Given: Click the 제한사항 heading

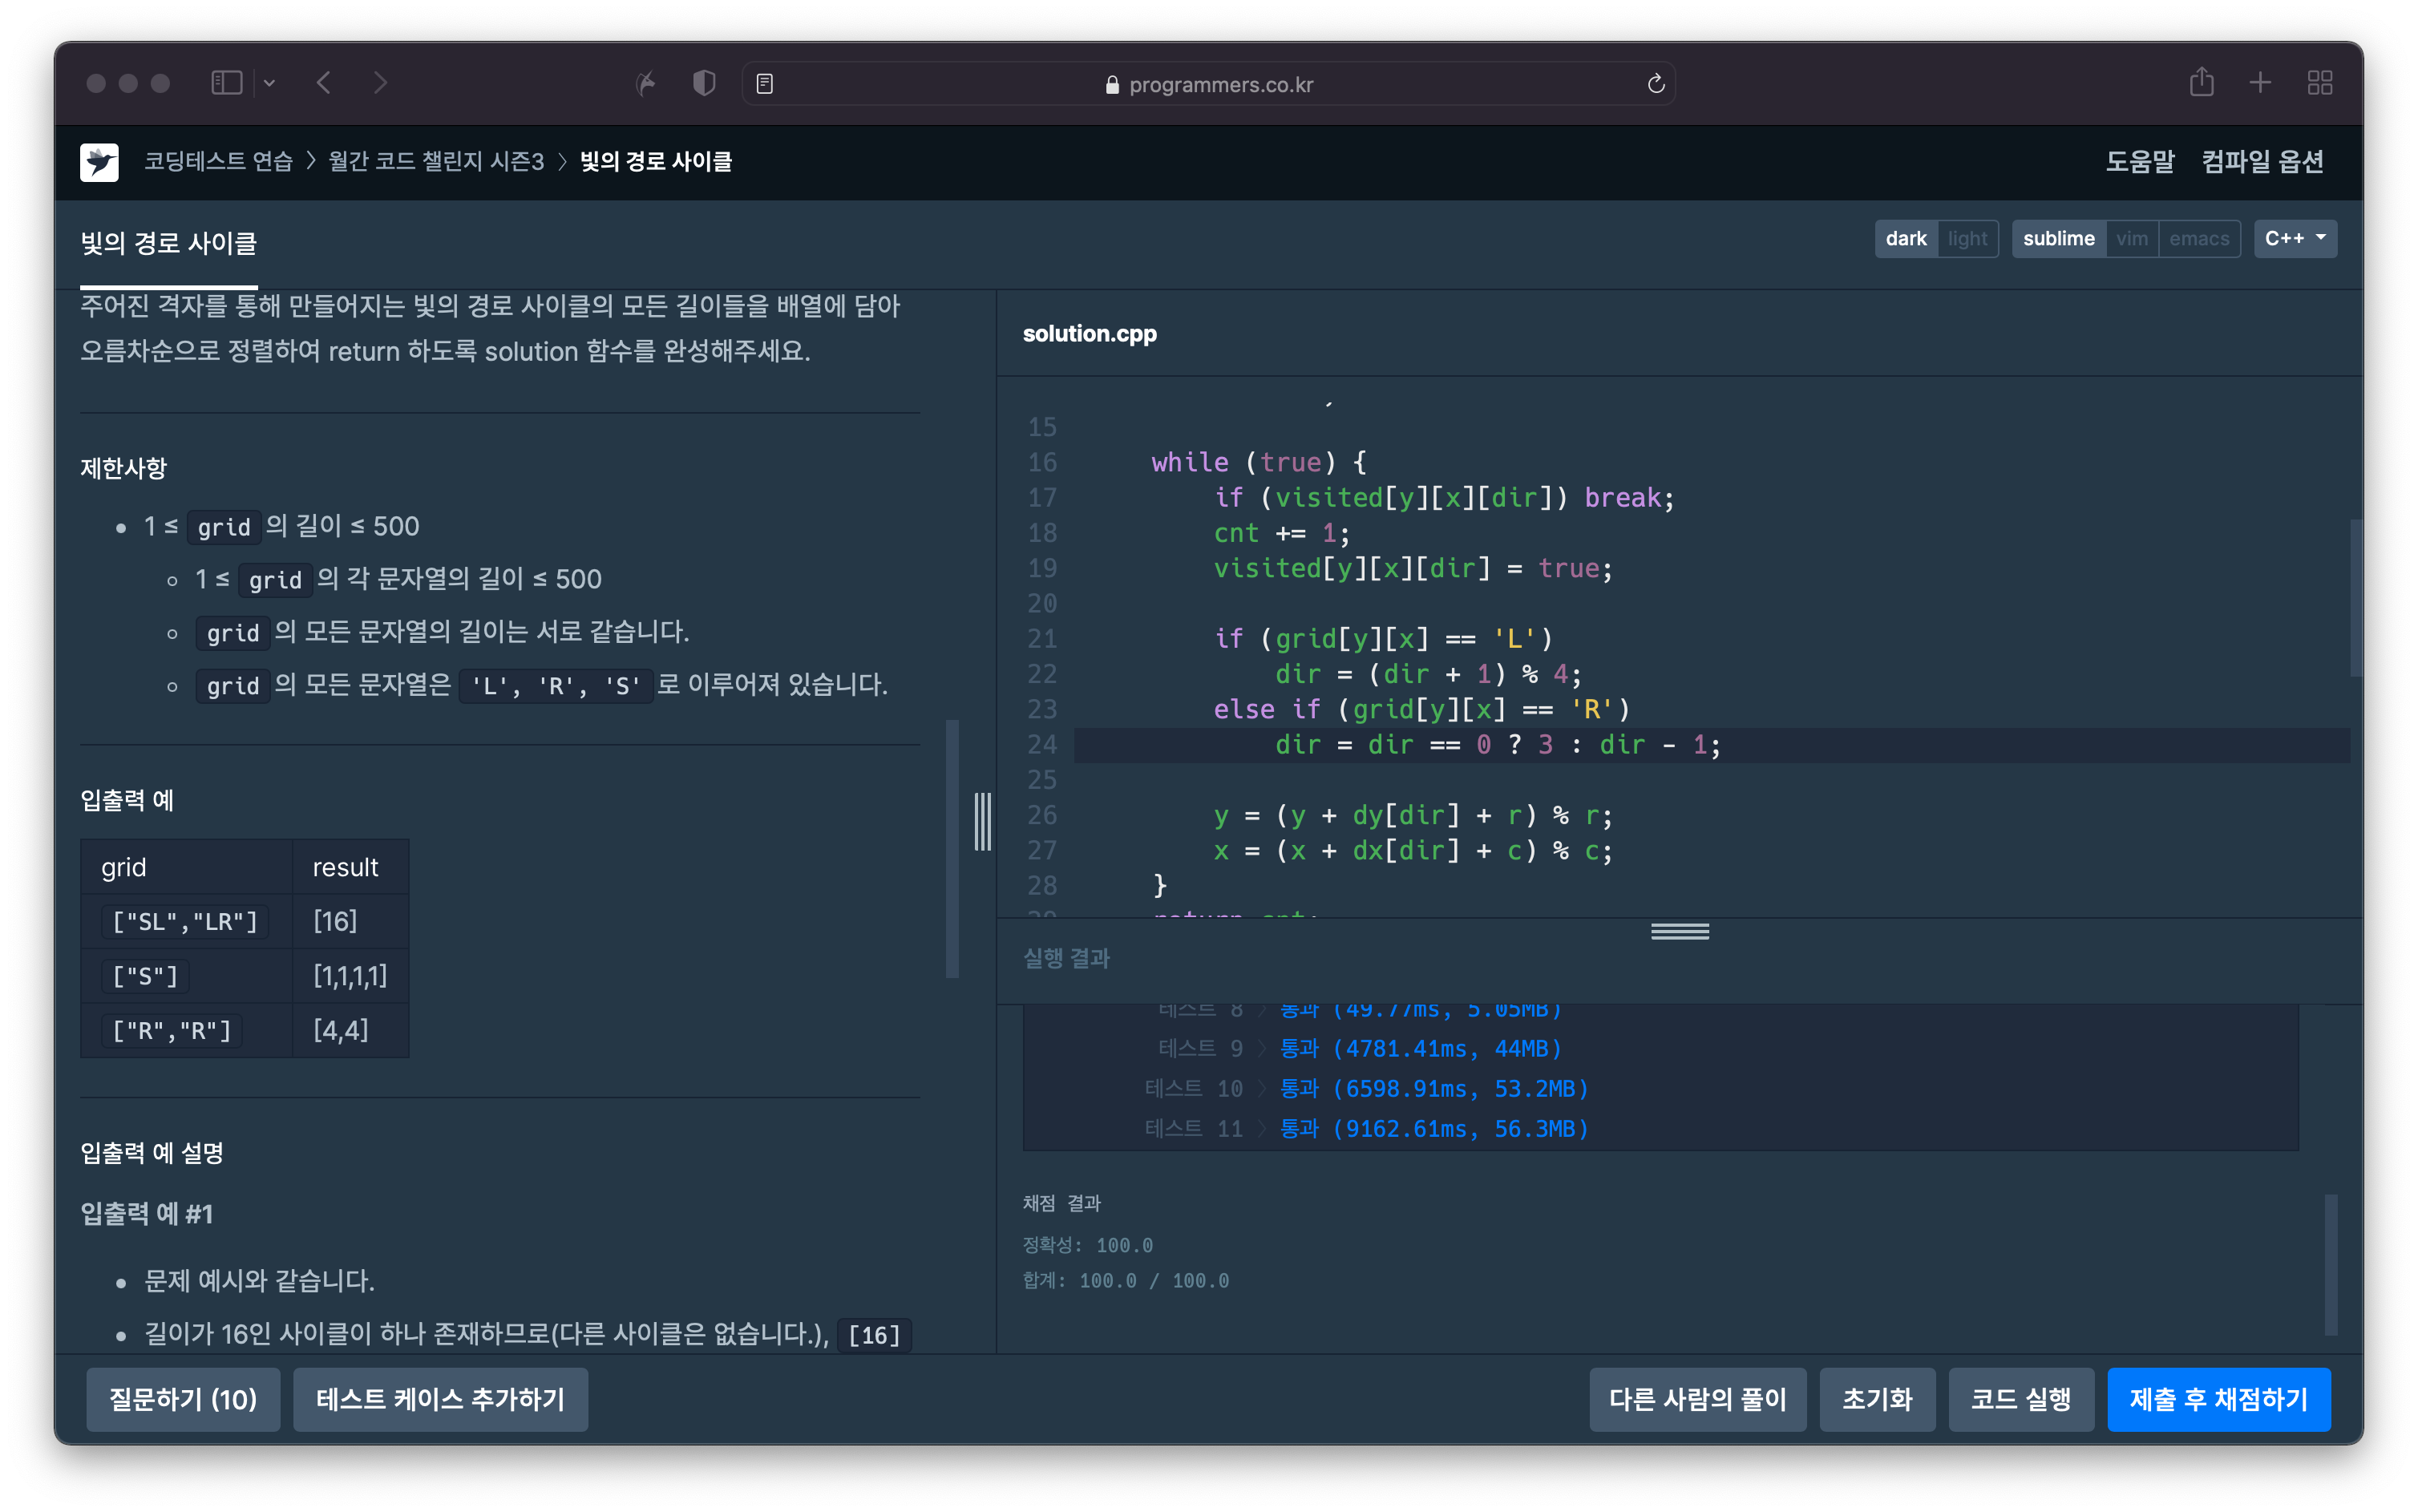Looking at the screenshot, I should click(123, 468).
